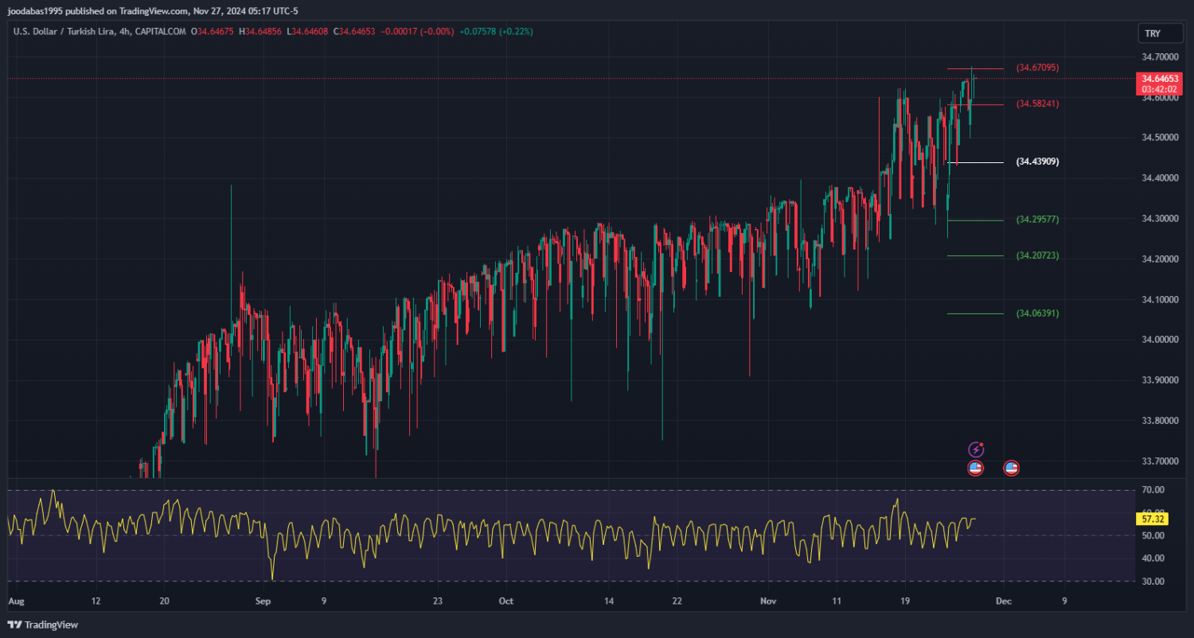The height and width of the screenshot is (638, 1194).
Task: Open the TRY currency selector
Action: click(x=1152, y=33)
